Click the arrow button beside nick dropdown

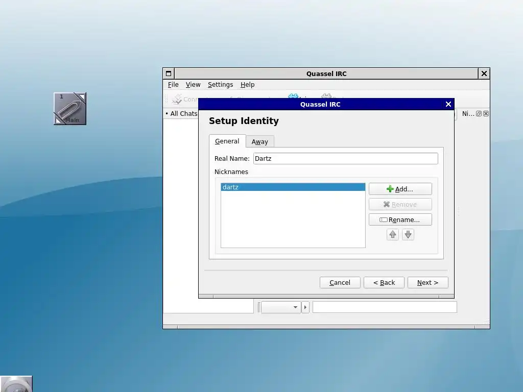pyautogui.click(x=305, y=307)
